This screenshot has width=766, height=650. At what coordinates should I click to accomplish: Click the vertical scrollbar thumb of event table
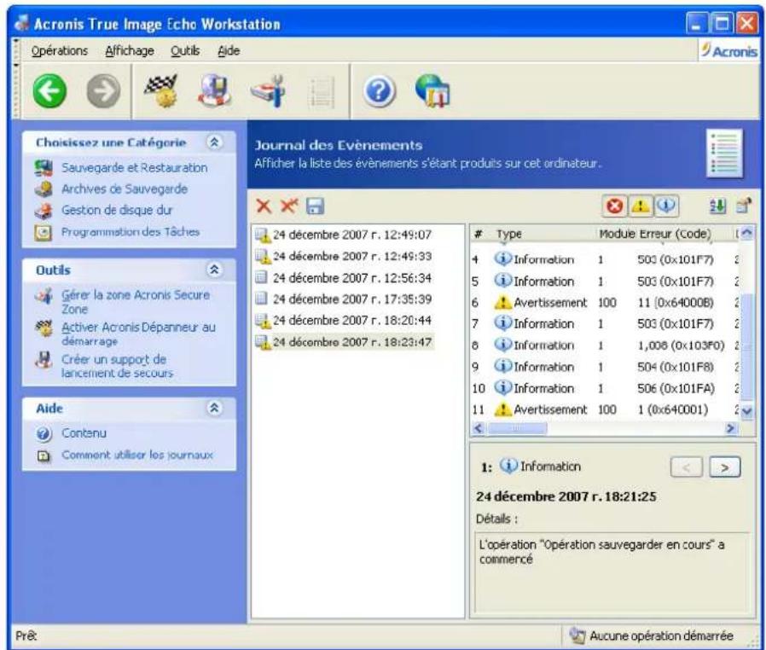pyautogui.click(x=746, y=345)
